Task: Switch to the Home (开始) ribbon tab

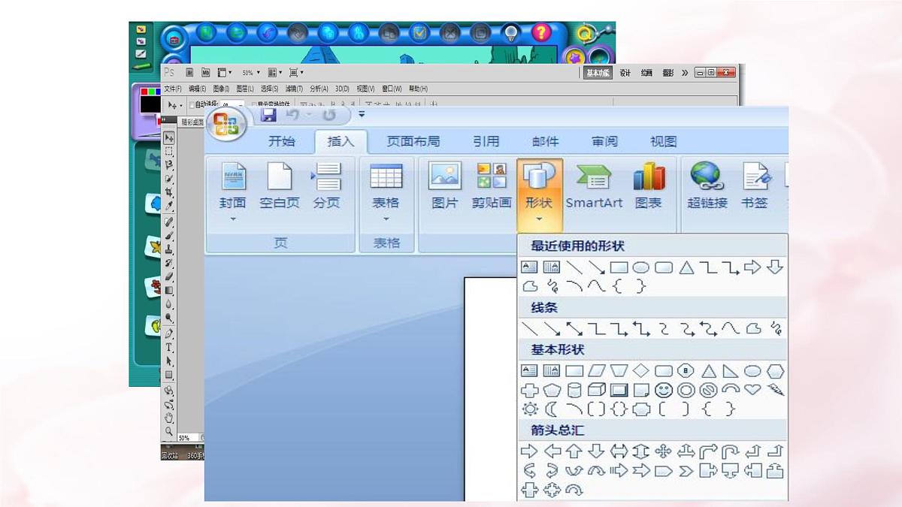Action: click(282, 141)
